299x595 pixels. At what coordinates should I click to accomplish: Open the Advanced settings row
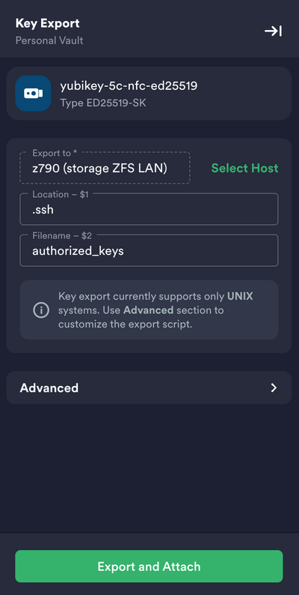coord(149,388)
